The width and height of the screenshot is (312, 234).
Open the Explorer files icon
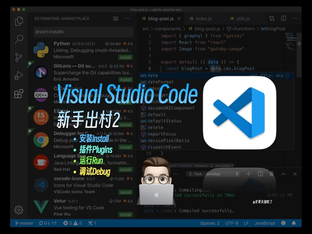click(19, 21)
